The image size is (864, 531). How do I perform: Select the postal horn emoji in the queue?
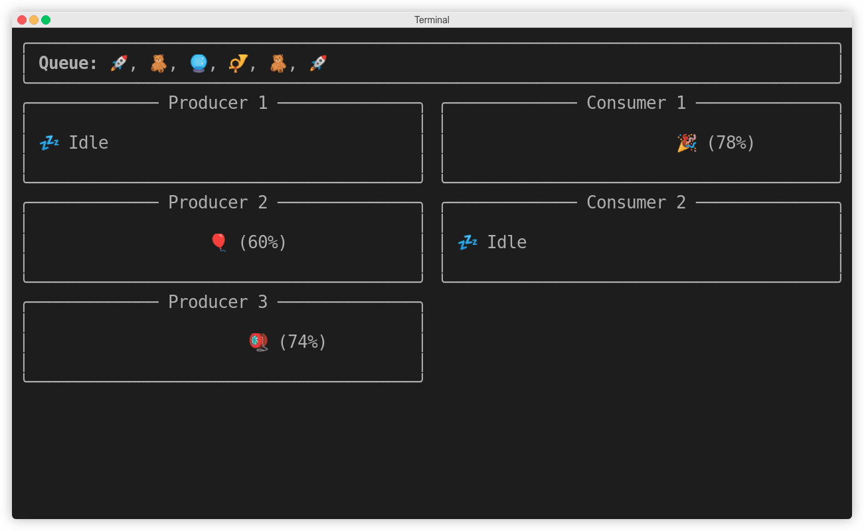238,62
